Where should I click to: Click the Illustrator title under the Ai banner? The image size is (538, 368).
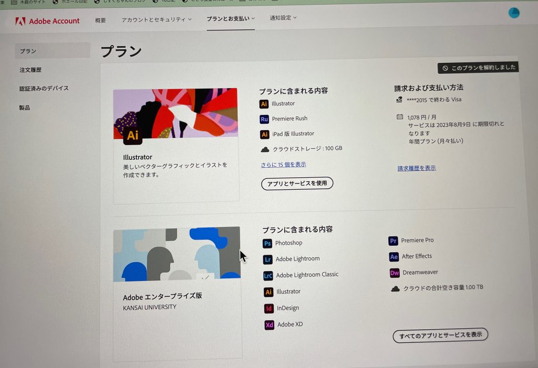[x=138, y=157]
